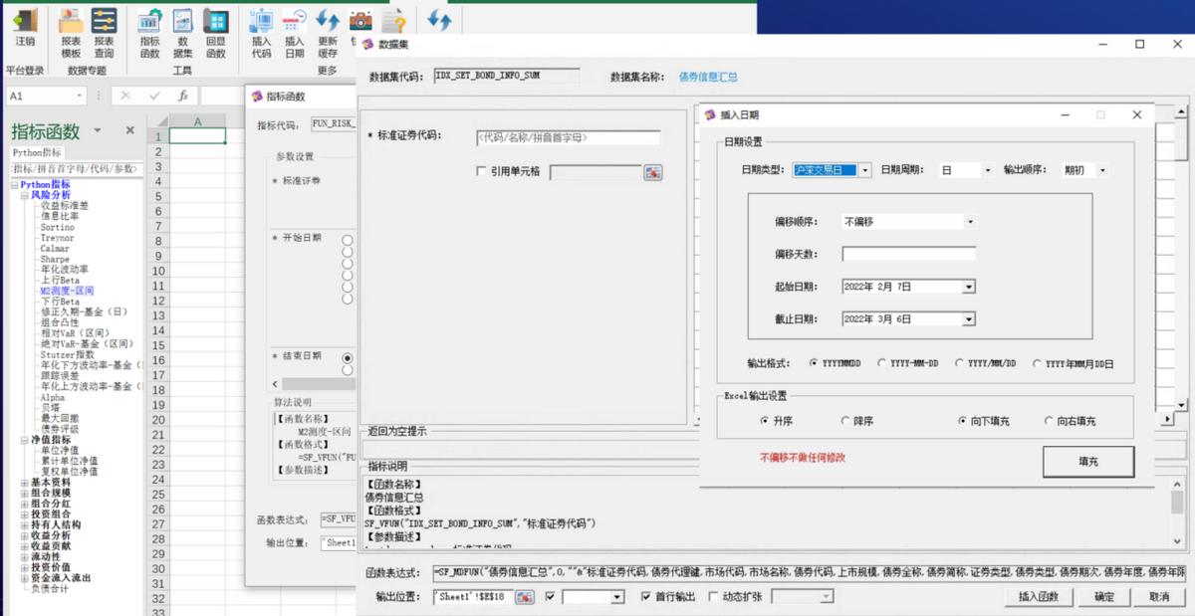Click the 债券信息汇总 blue link
This screenshot has width=1195, height=616.
tap(708, 76)
